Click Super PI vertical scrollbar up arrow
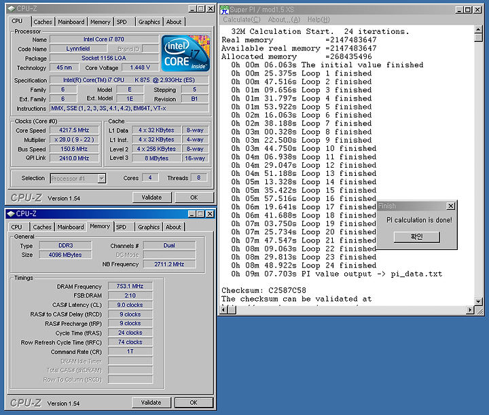This screenshot has height=415, width=489. point(478,30)
